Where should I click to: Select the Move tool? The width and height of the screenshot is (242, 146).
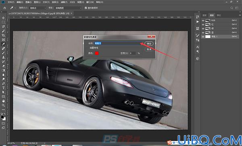(3, 18)
